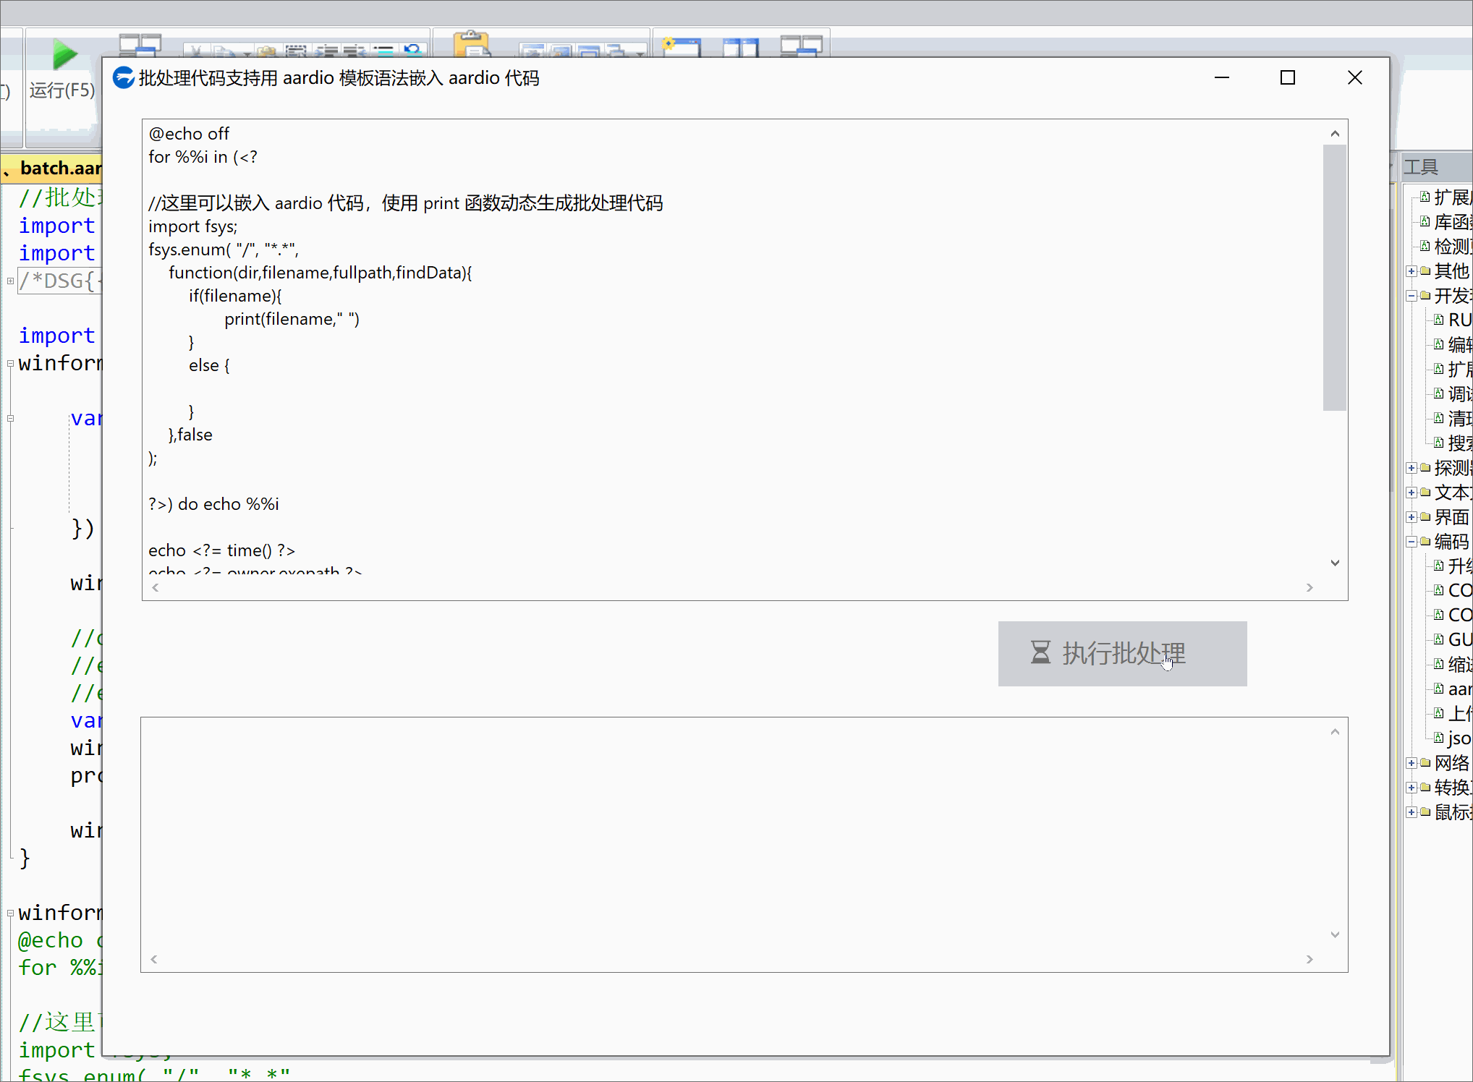Click the clipboard paste icon in toolbar
The width and height of the screenshot is (1473, 1082).
(x=471, y=44)
